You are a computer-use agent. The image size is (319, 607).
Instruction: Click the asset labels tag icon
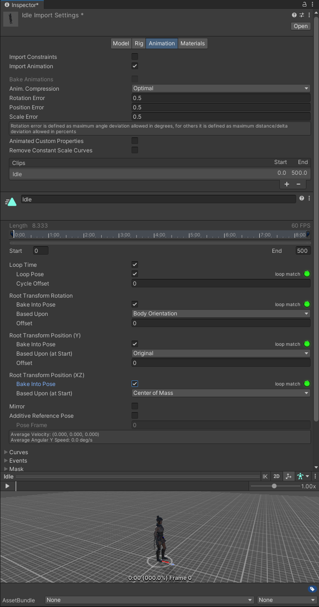pyautogui.click(x=312, y=589)
